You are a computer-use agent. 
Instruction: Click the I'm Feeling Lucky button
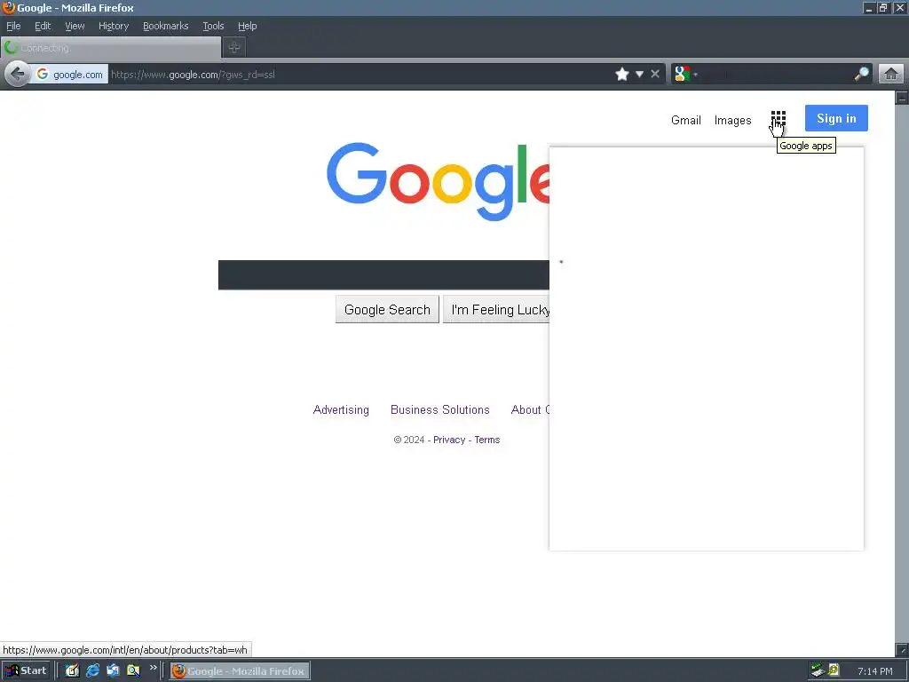(496, 310)
